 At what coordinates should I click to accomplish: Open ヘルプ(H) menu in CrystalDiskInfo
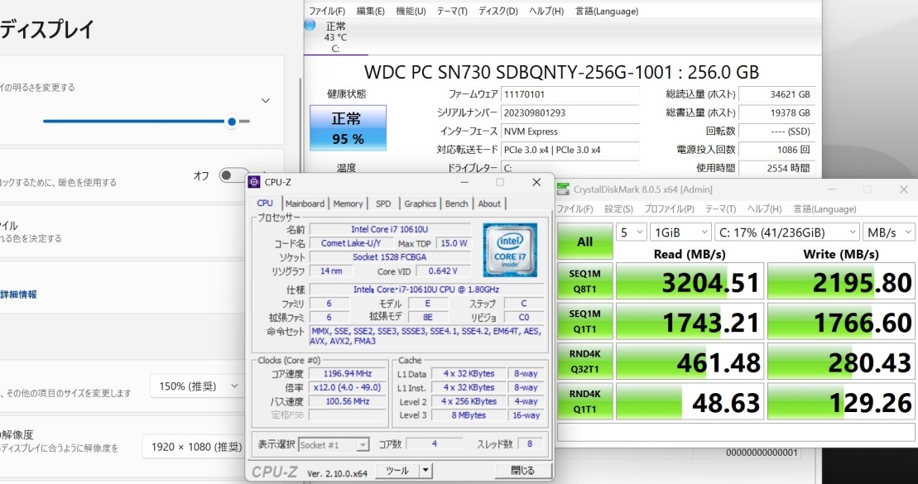(x=546, y=11)
